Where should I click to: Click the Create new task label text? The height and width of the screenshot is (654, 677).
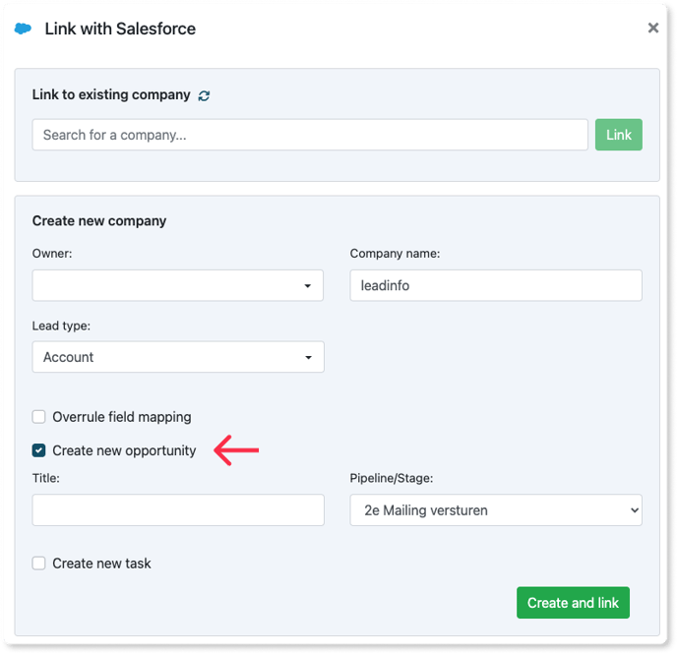(102, 564)
